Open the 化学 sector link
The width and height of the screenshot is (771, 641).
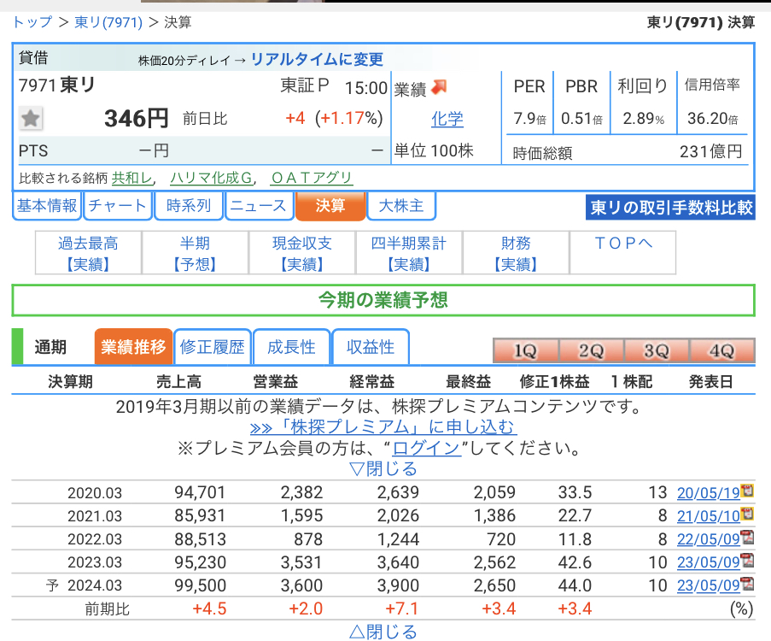point(447,119)
